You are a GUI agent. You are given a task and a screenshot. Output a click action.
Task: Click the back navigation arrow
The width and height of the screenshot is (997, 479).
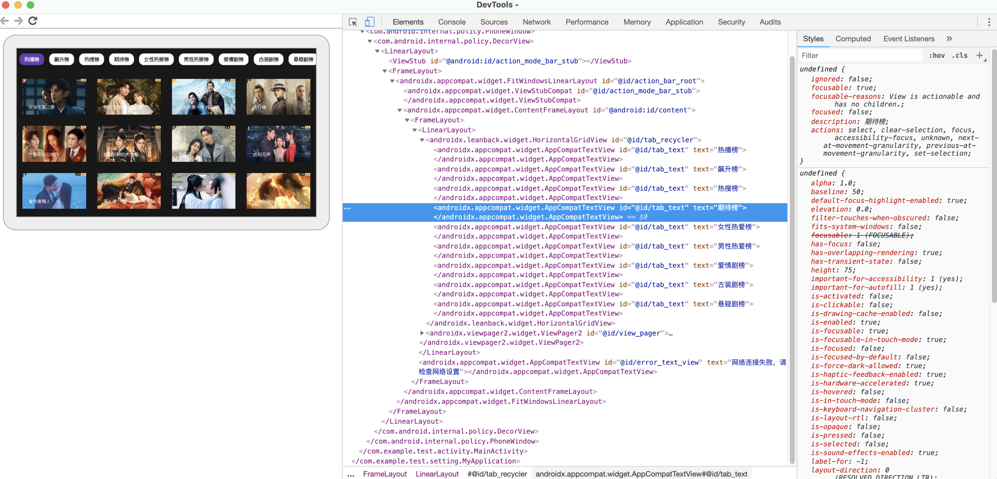coord(5,21)
